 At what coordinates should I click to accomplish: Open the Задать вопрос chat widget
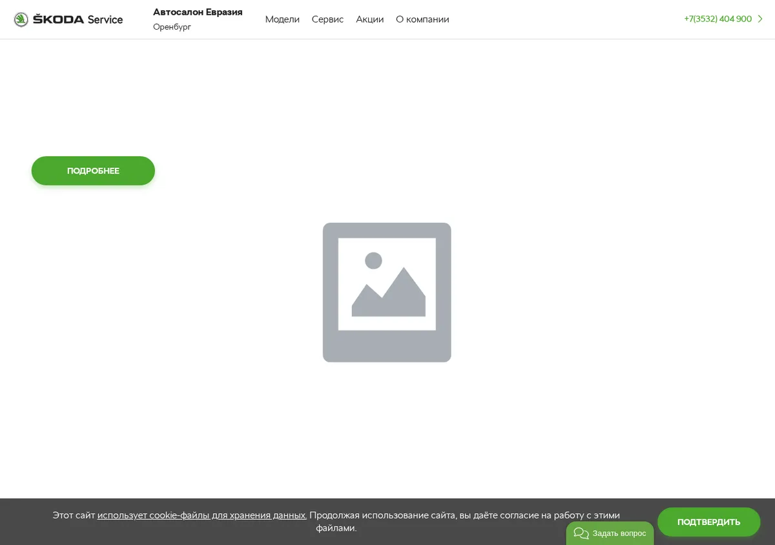point(610,533)
